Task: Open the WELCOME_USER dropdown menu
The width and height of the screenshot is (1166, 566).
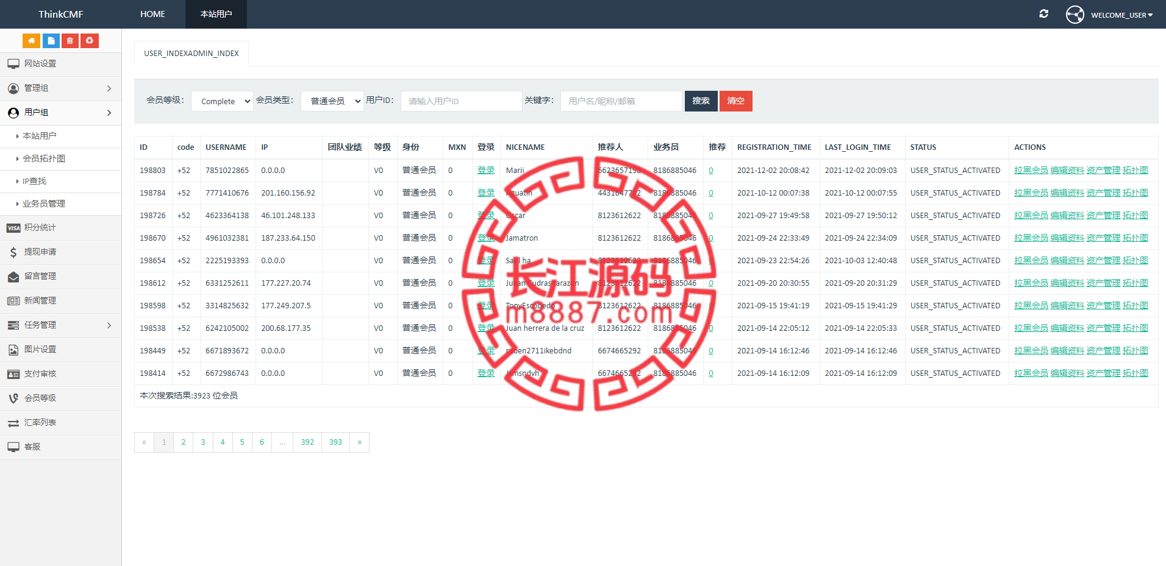Action: coord(1121,15)
